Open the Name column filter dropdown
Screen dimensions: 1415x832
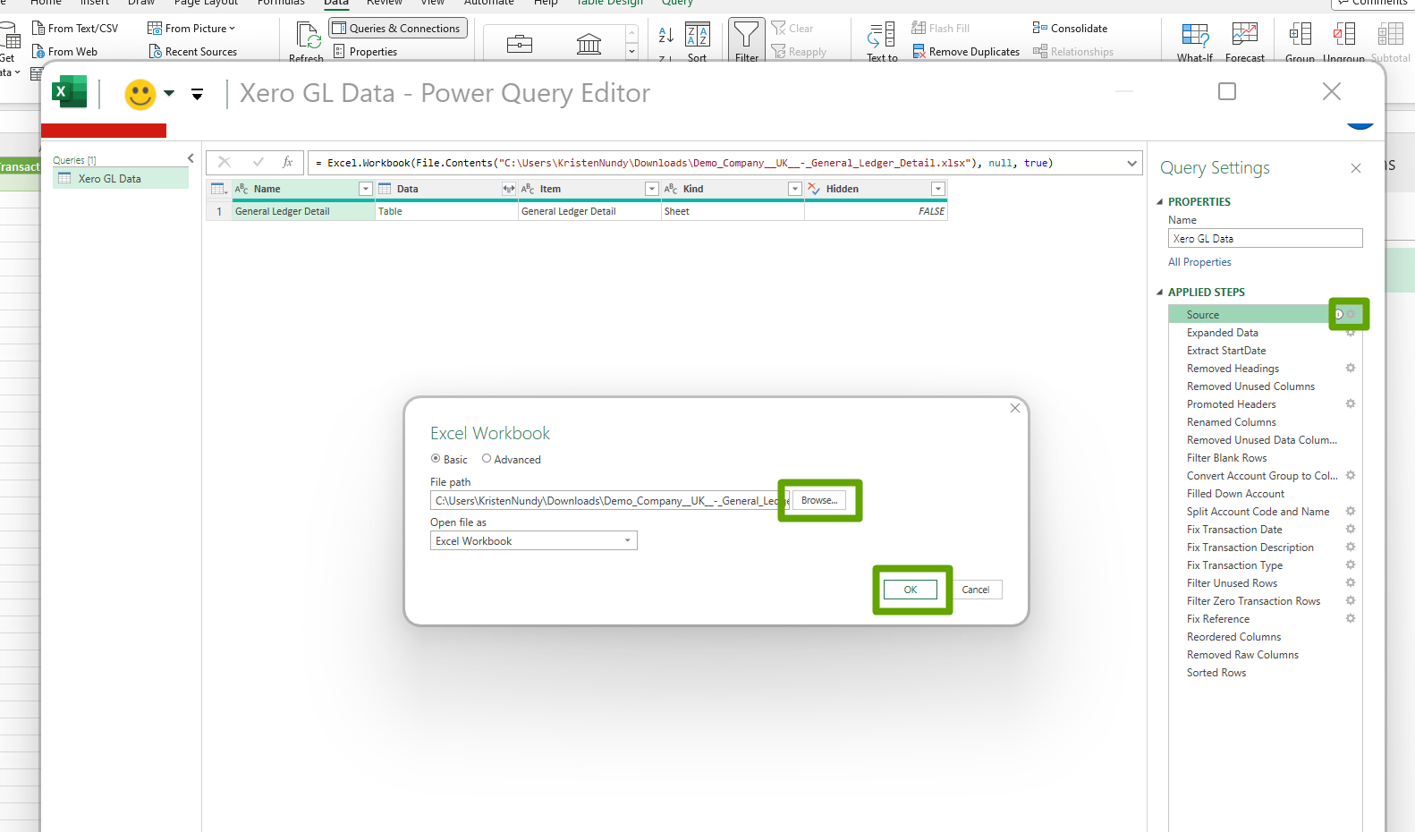click(x=365, y=189)
